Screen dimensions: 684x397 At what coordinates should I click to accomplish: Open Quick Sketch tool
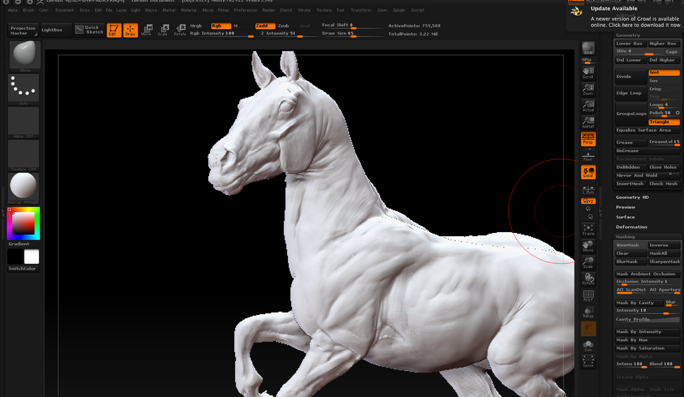click(89, 30)
